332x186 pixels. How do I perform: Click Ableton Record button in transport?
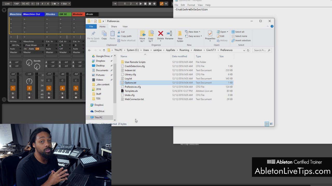(x=150, y=4)
